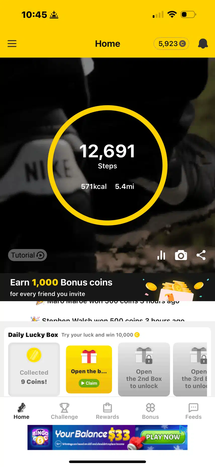Tap the 12,691 steps progress ring

[107, 165]
